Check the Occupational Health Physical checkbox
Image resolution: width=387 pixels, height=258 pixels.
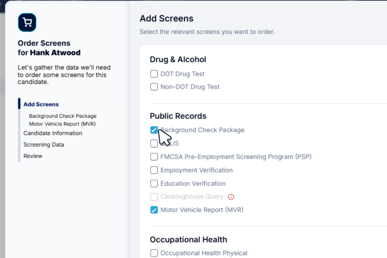[154, 253]
